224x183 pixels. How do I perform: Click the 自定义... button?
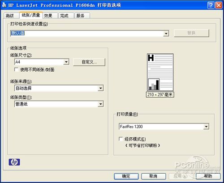click(89, 62)
